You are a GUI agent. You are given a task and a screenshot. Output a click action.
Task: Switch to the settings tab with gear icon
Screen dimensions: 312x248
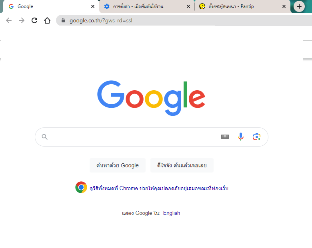(142, 6)
